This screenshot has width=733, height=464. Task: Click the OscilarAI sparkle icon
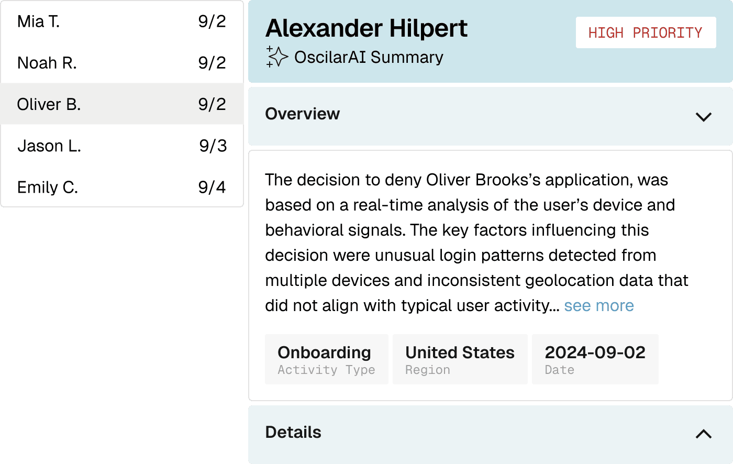[277, 57]
